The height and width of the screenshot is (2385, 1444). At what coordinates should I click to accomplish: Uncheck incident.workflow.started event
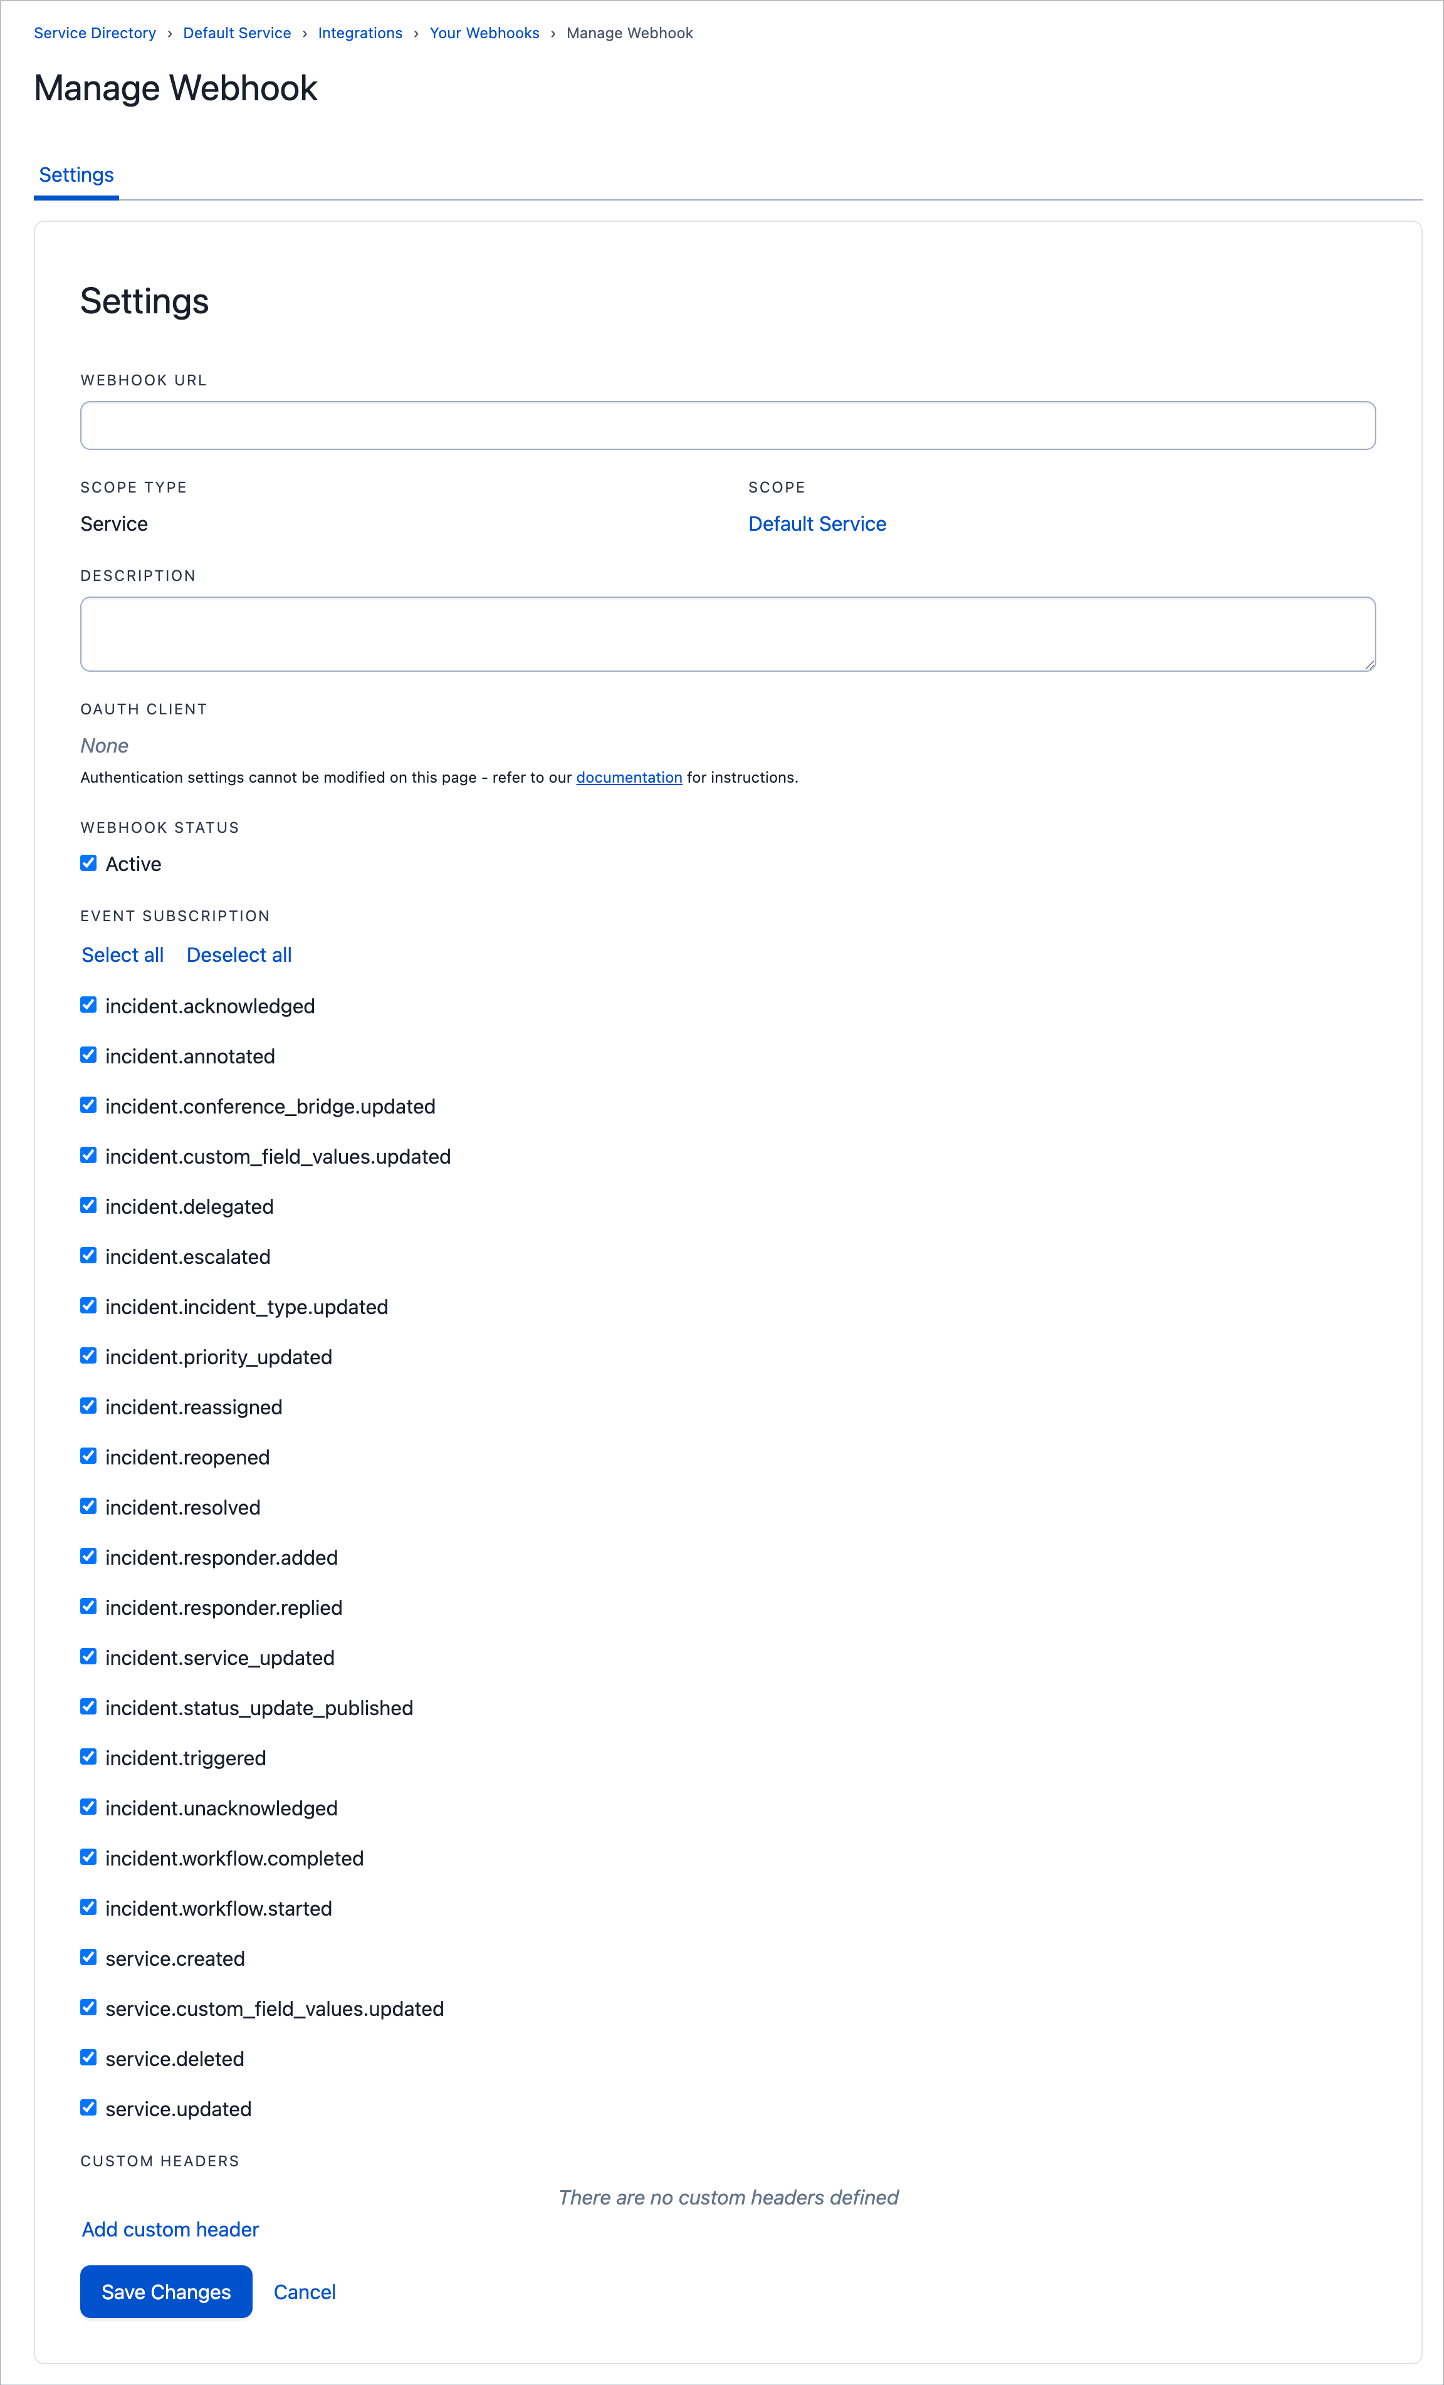point(88,1907)
